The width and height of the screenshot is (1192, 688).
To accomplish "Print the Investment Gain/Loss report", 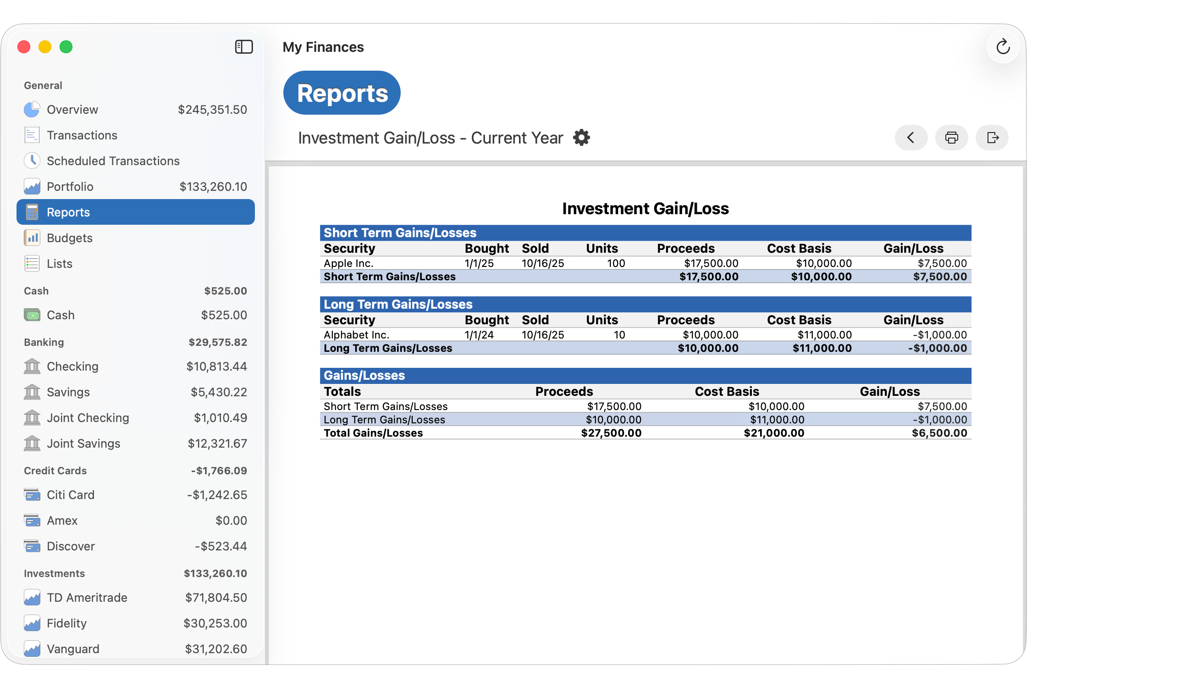I will [951, 138].
